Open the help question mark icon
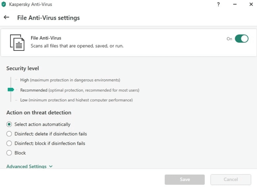 point(218,4)
